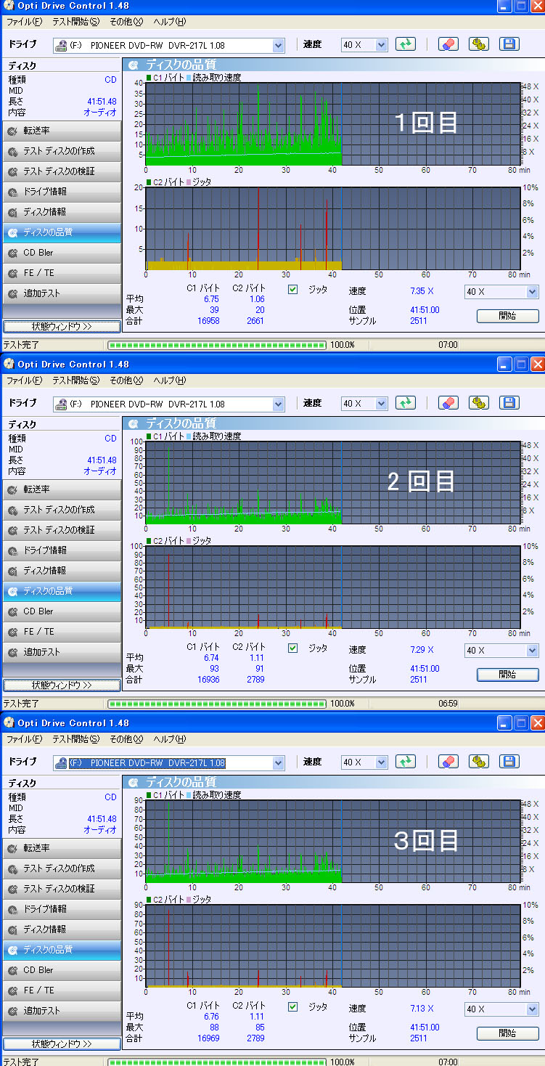Click the 100% progress bar in the 2回目 window
Viewport: 545px width, 1066px height.
pos(217,704)
